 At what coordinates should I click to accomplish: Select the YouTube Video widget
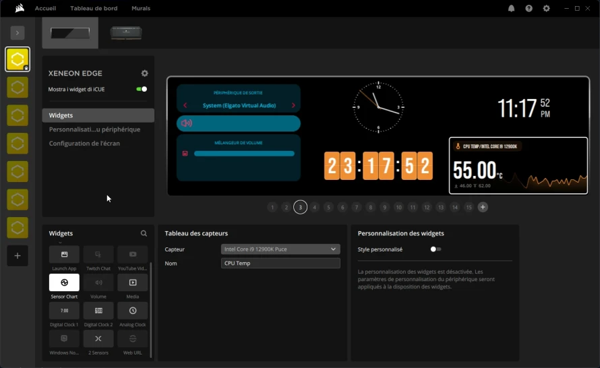coord(132,254)
